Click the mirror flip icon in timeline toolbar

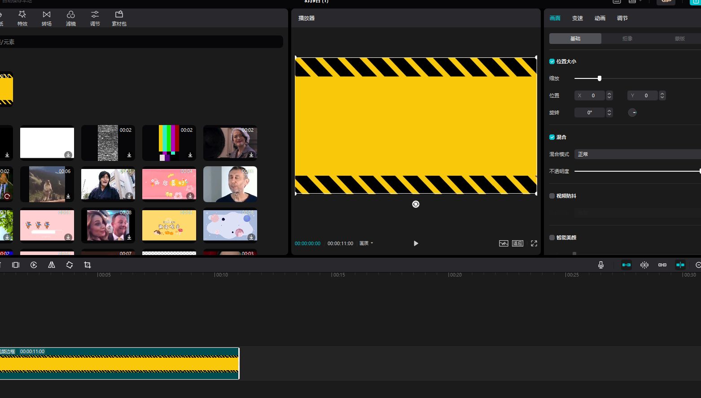tap(52, 265)
